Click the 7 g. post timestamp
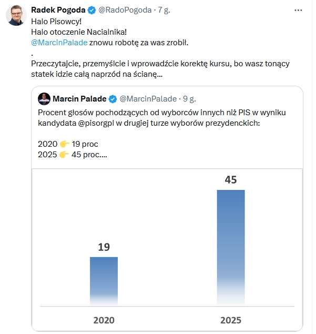Screen dimensions: 316x334 [x=165, y=10]
